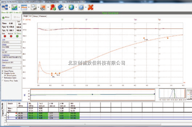Viewport: 192px width, 127px height.
Task: Toggle the Open Plates checkbox
Action: tap(3, 71)
